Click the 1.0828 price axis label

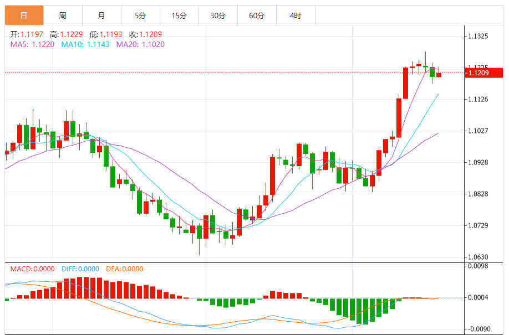coord(478,194)
